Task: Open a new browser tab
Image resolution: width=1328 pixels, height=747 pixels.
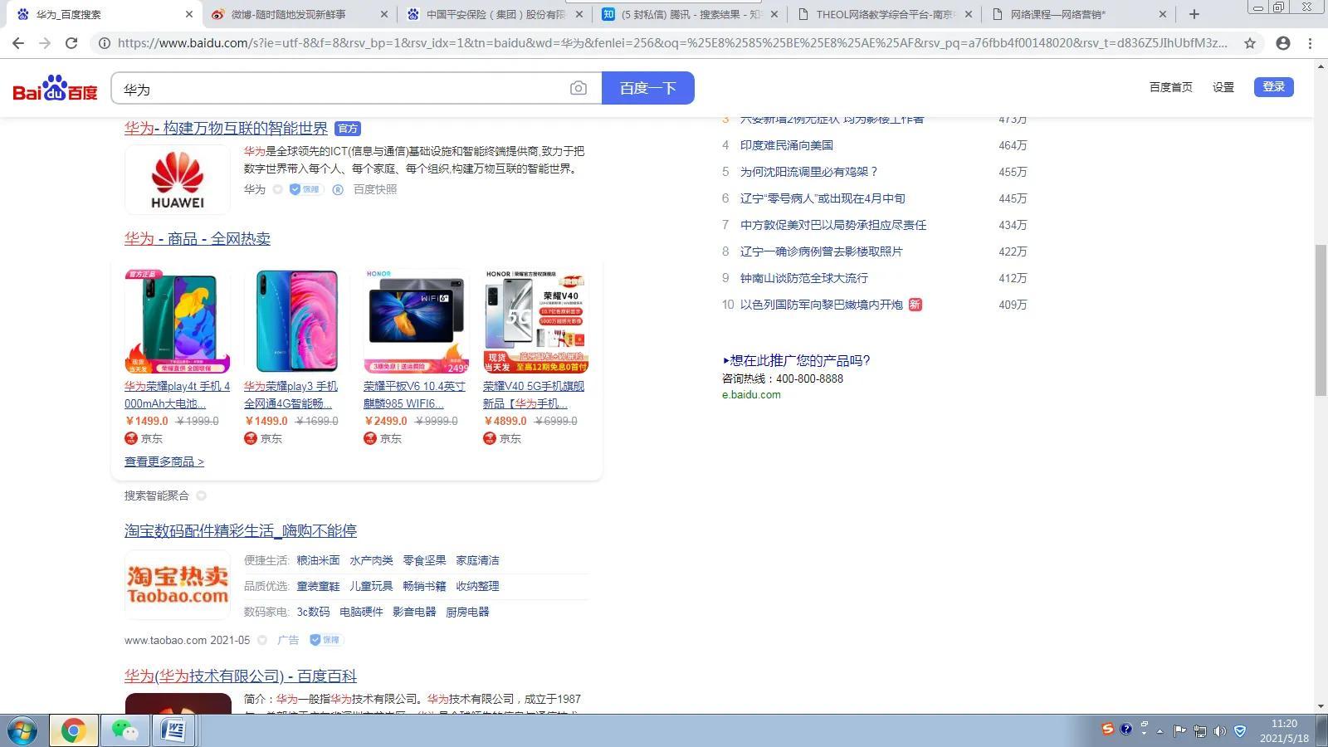Action: click(x=1194, y=14)
